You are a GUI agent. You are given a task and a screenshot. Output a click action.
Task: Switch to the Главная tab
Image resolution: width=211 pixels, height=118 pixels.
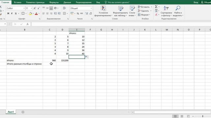pyautogui.click(x=5, y=2)
